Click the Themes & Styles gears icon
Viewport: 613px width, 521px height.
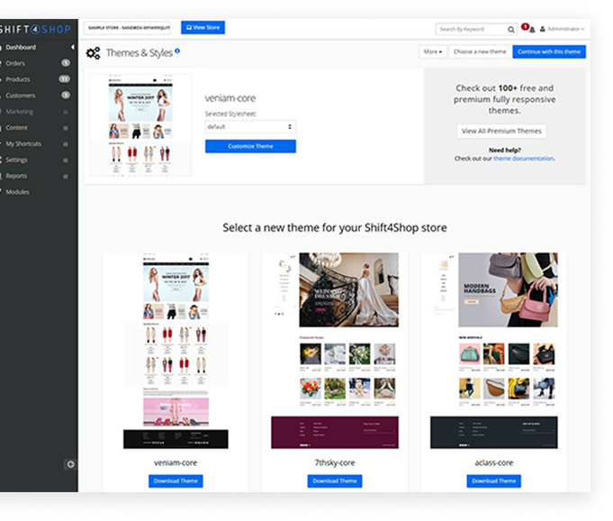click(x=93, y=53)
